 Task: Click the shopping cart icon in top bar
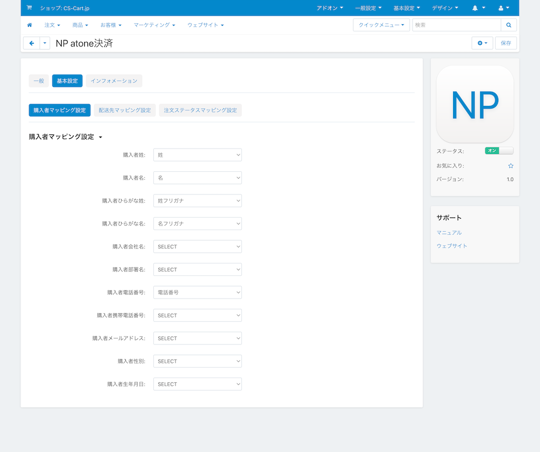point(29,8)
